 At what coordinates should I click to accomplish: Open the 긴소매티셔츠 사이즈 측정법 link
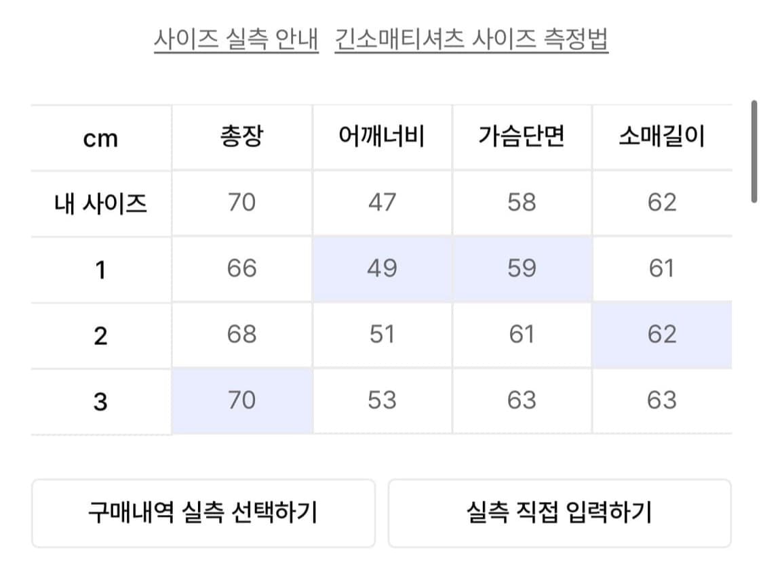472,39
